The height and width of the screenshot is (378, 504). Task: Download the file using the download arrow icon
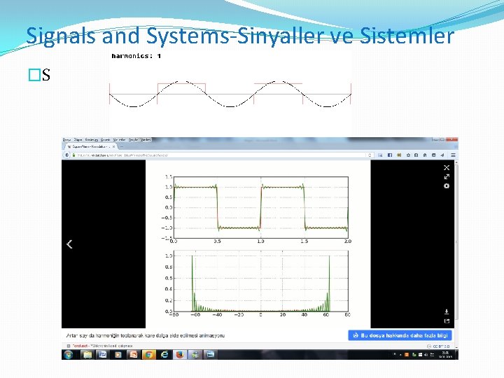[x=447, y=311]
